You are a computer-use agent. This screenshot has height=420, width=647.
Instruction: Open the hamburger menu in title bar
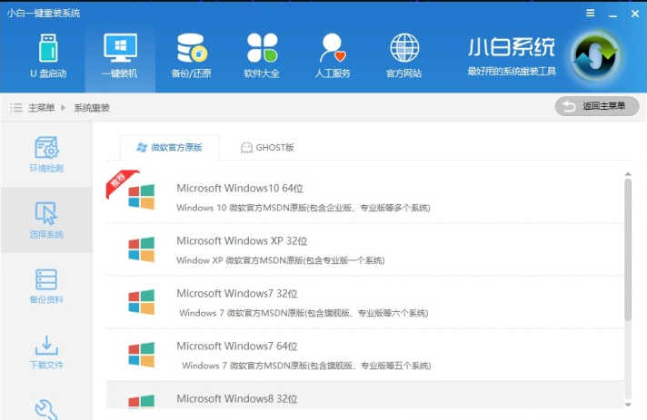pos(591,14)
